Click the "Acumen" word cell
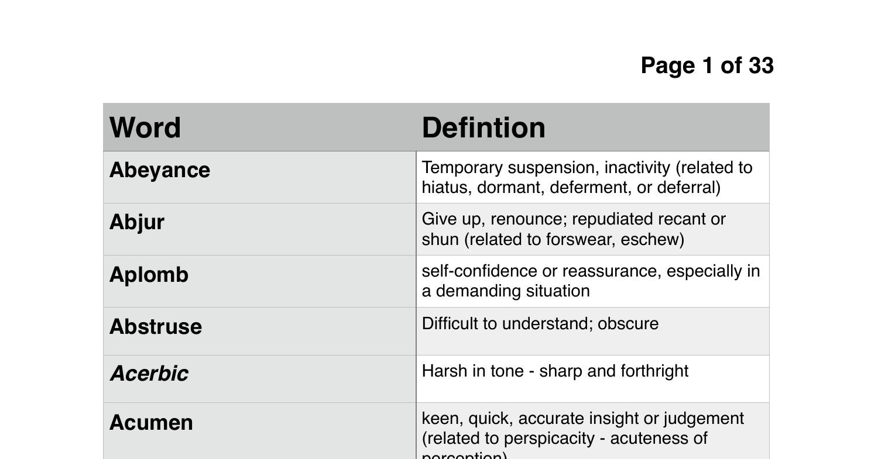This screenshot has height=459, width=878. coord(151,422)
